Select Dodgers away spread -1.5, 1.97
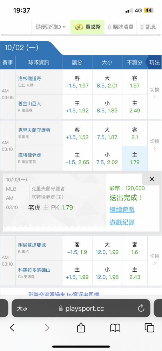This screenshot has width=162, height=351. [77, 82]
